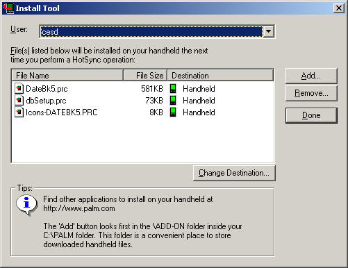Sort by File Size column header
This screenshot has height=268, width=348.
pyautogui.click(x=145, y=76)
